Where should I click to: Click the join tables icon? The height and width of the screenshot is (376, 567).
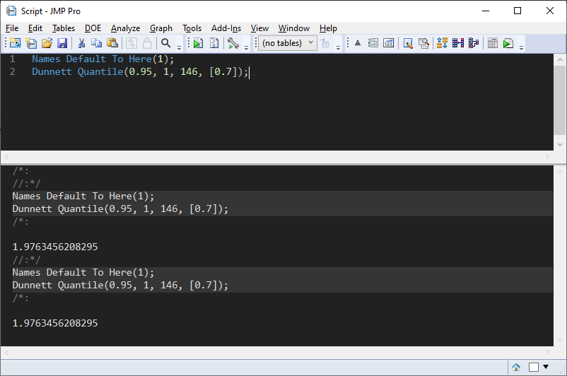pyautogui.click(x=458, y=43)
